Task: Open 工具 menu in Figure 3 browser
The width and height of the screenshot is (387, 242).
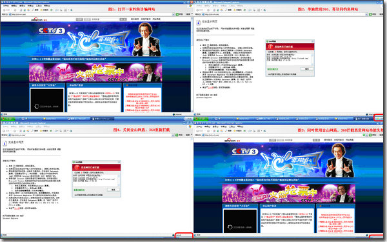Action: click(232, 126)
